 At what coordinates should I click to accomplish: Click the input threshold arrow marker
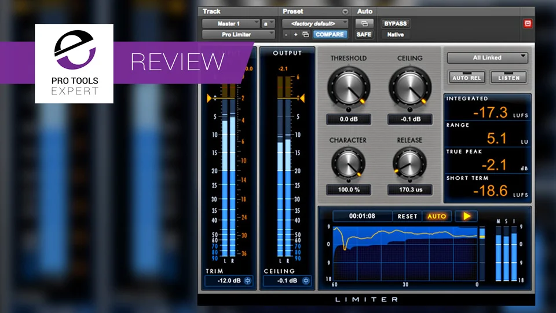click(x=209, y=98)
